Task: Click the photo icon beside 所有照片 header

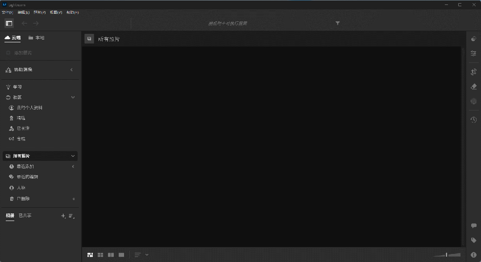Action: [x=89, y=39]
